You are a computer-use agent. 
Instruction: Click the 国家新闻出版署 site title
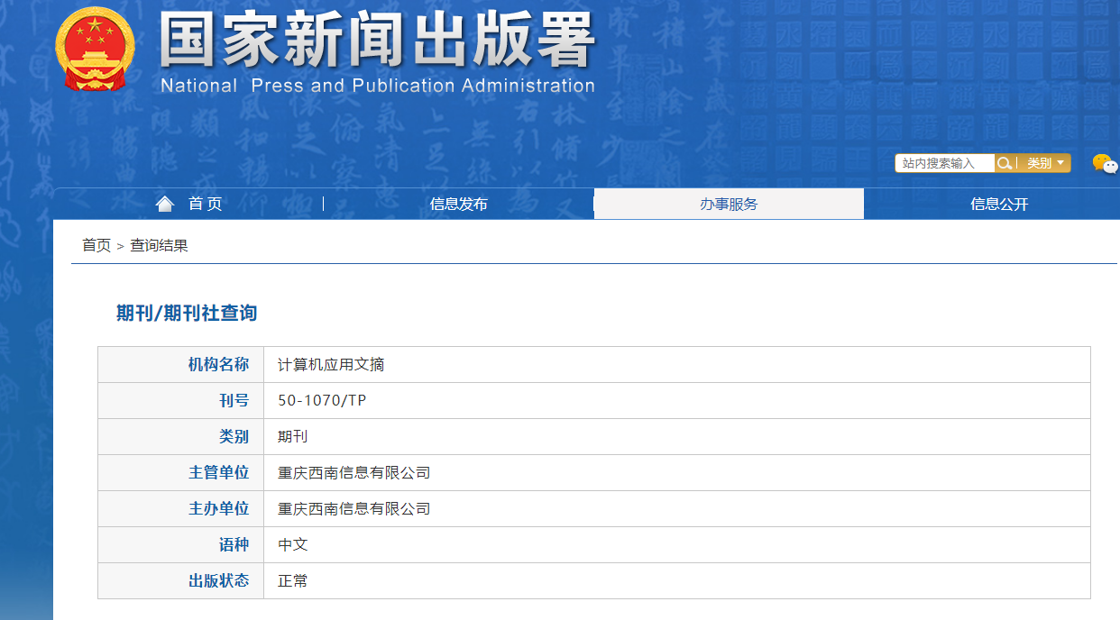coord(377,41)
